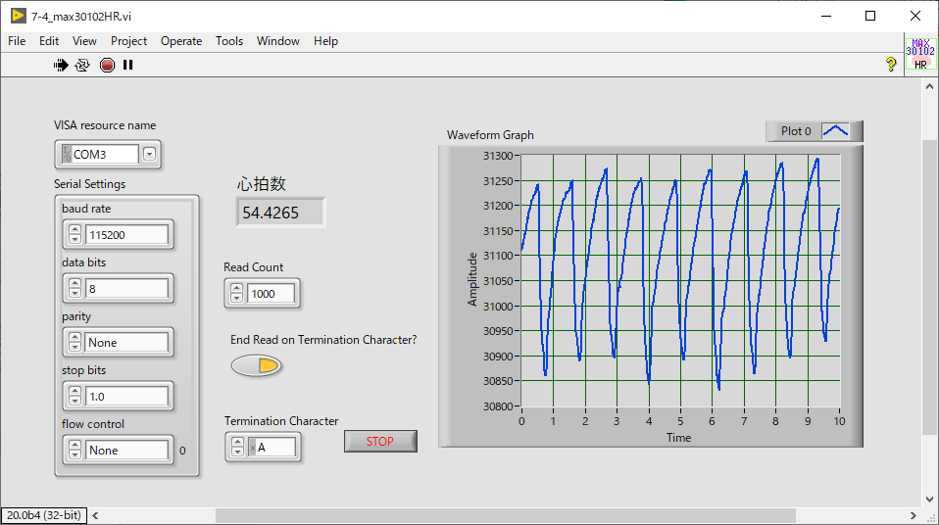Click the Serial Settings label

[90, 184]
